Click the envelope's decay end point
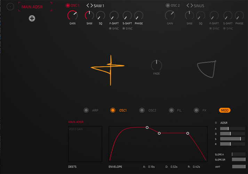The width and height of the screenshot is (248, 174). pos(159,133)
